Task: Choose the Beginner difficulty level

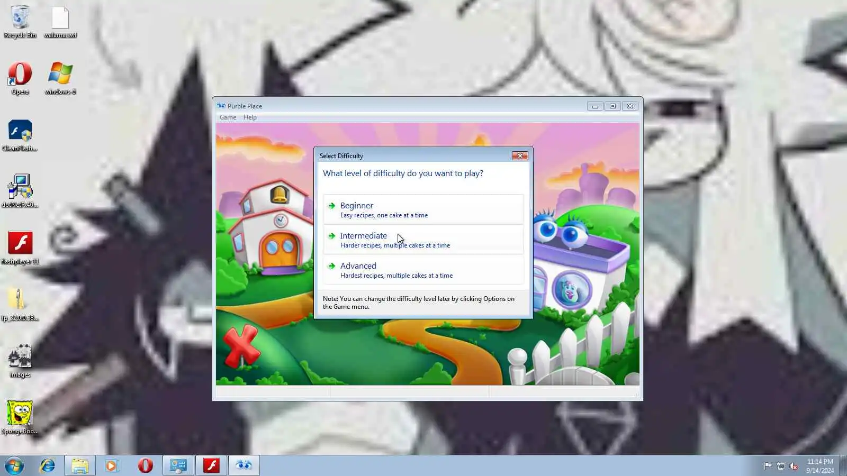Action: point(424,209)
